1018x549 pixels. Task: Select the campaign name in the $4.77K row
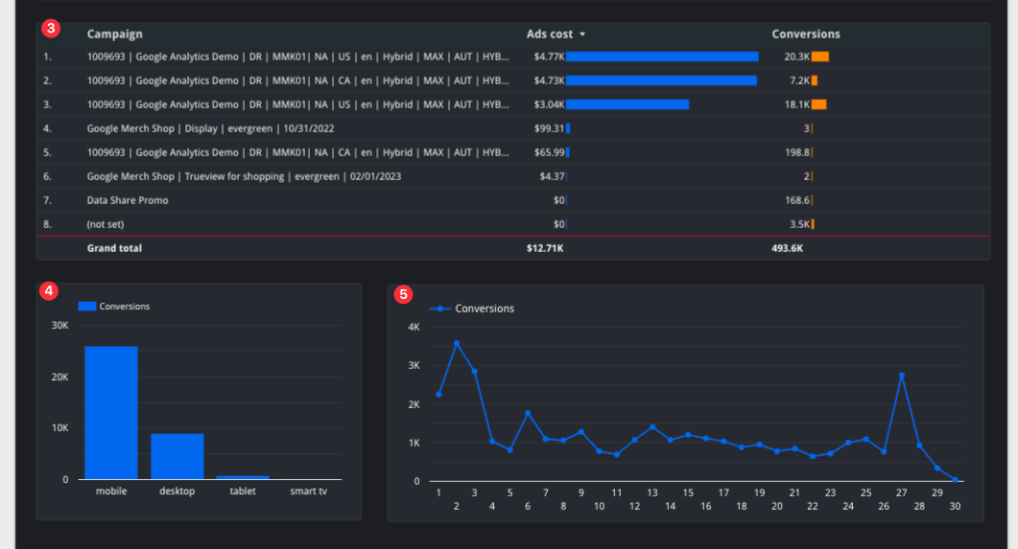coord(298,57)
